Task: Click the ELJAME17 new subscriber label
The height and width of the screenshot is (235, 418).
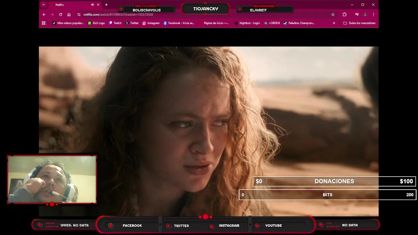Action: (x=258, y=10)
